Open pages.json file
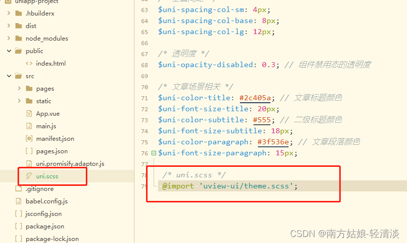 52,151
